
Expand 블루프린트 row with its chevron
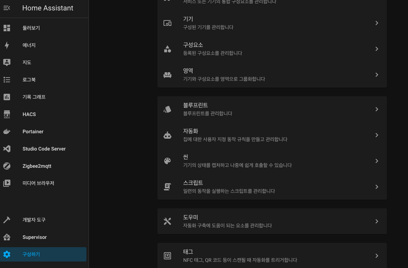[376, 109]
